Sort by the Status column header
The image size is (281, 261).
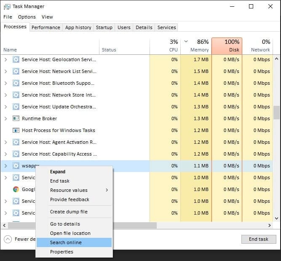124,46
